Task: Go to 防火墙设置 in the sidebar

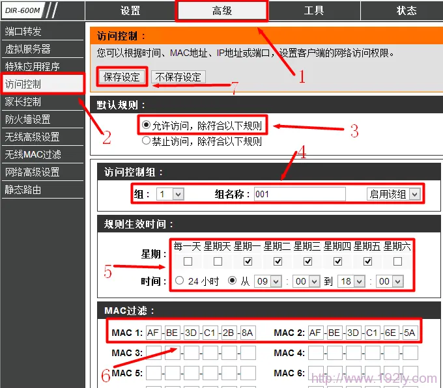Action: click(x=28, y=119)
